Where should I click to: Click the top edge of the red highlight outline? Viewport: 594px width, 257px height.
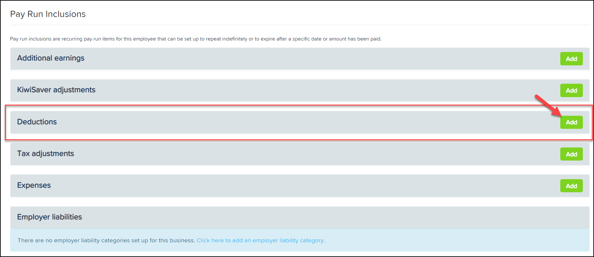tap(295, 105)
